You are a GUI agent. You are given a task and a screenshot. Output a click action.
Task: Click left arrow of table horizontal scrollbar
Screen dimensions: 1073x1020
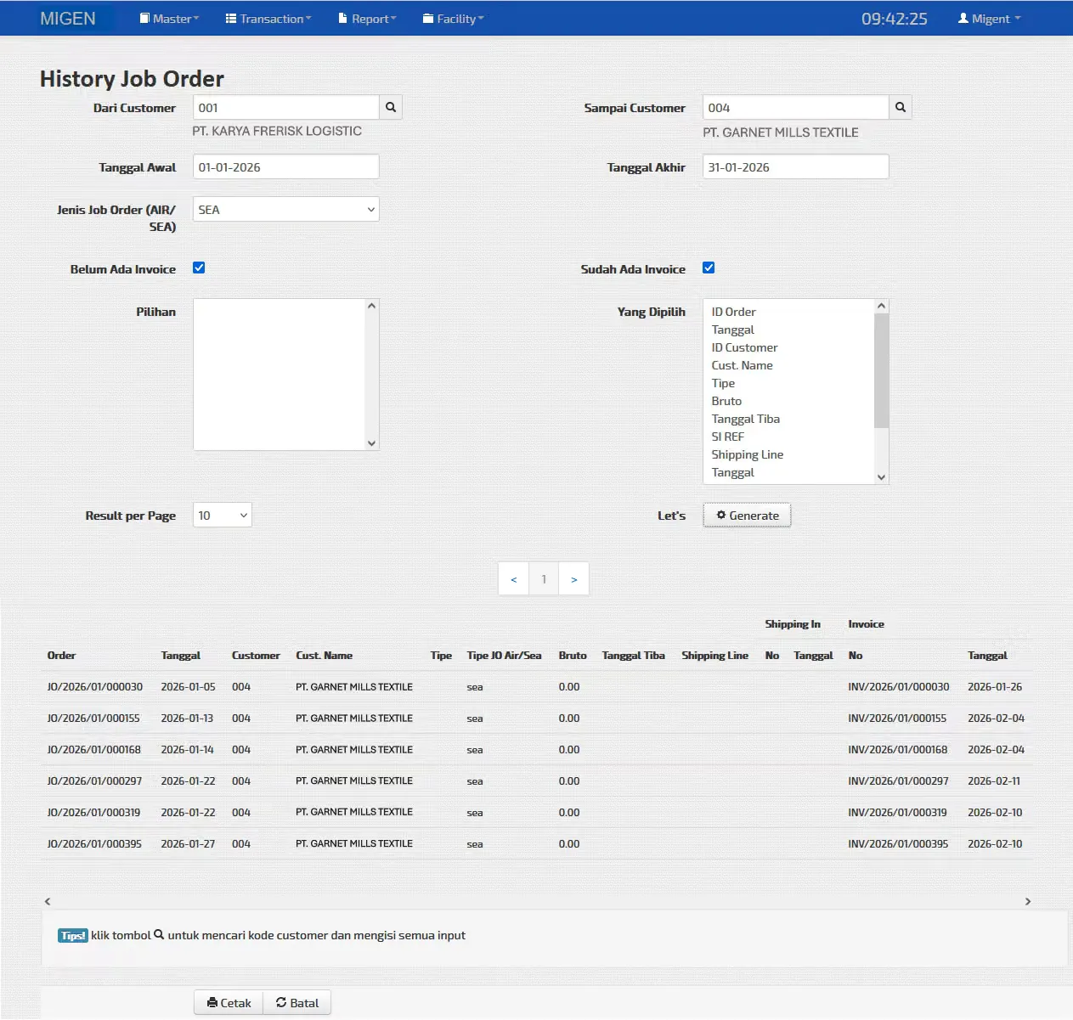coord(48,901)
